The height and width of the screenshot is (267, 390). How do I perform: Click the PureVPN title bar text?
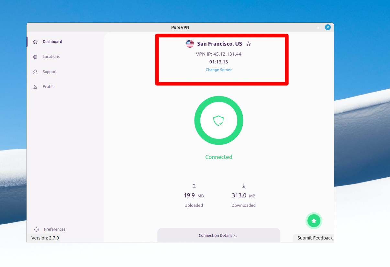[180, 28]
